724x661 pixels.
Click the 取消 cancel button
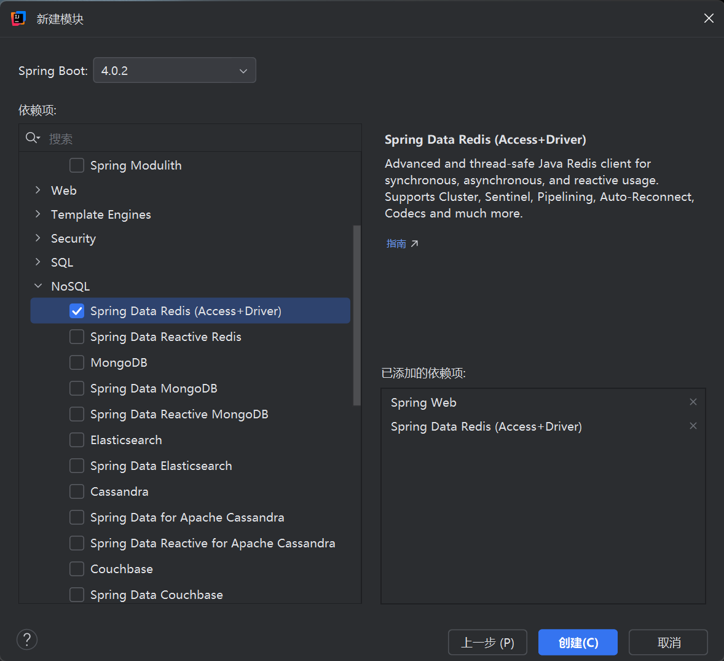tap(668, 642)
